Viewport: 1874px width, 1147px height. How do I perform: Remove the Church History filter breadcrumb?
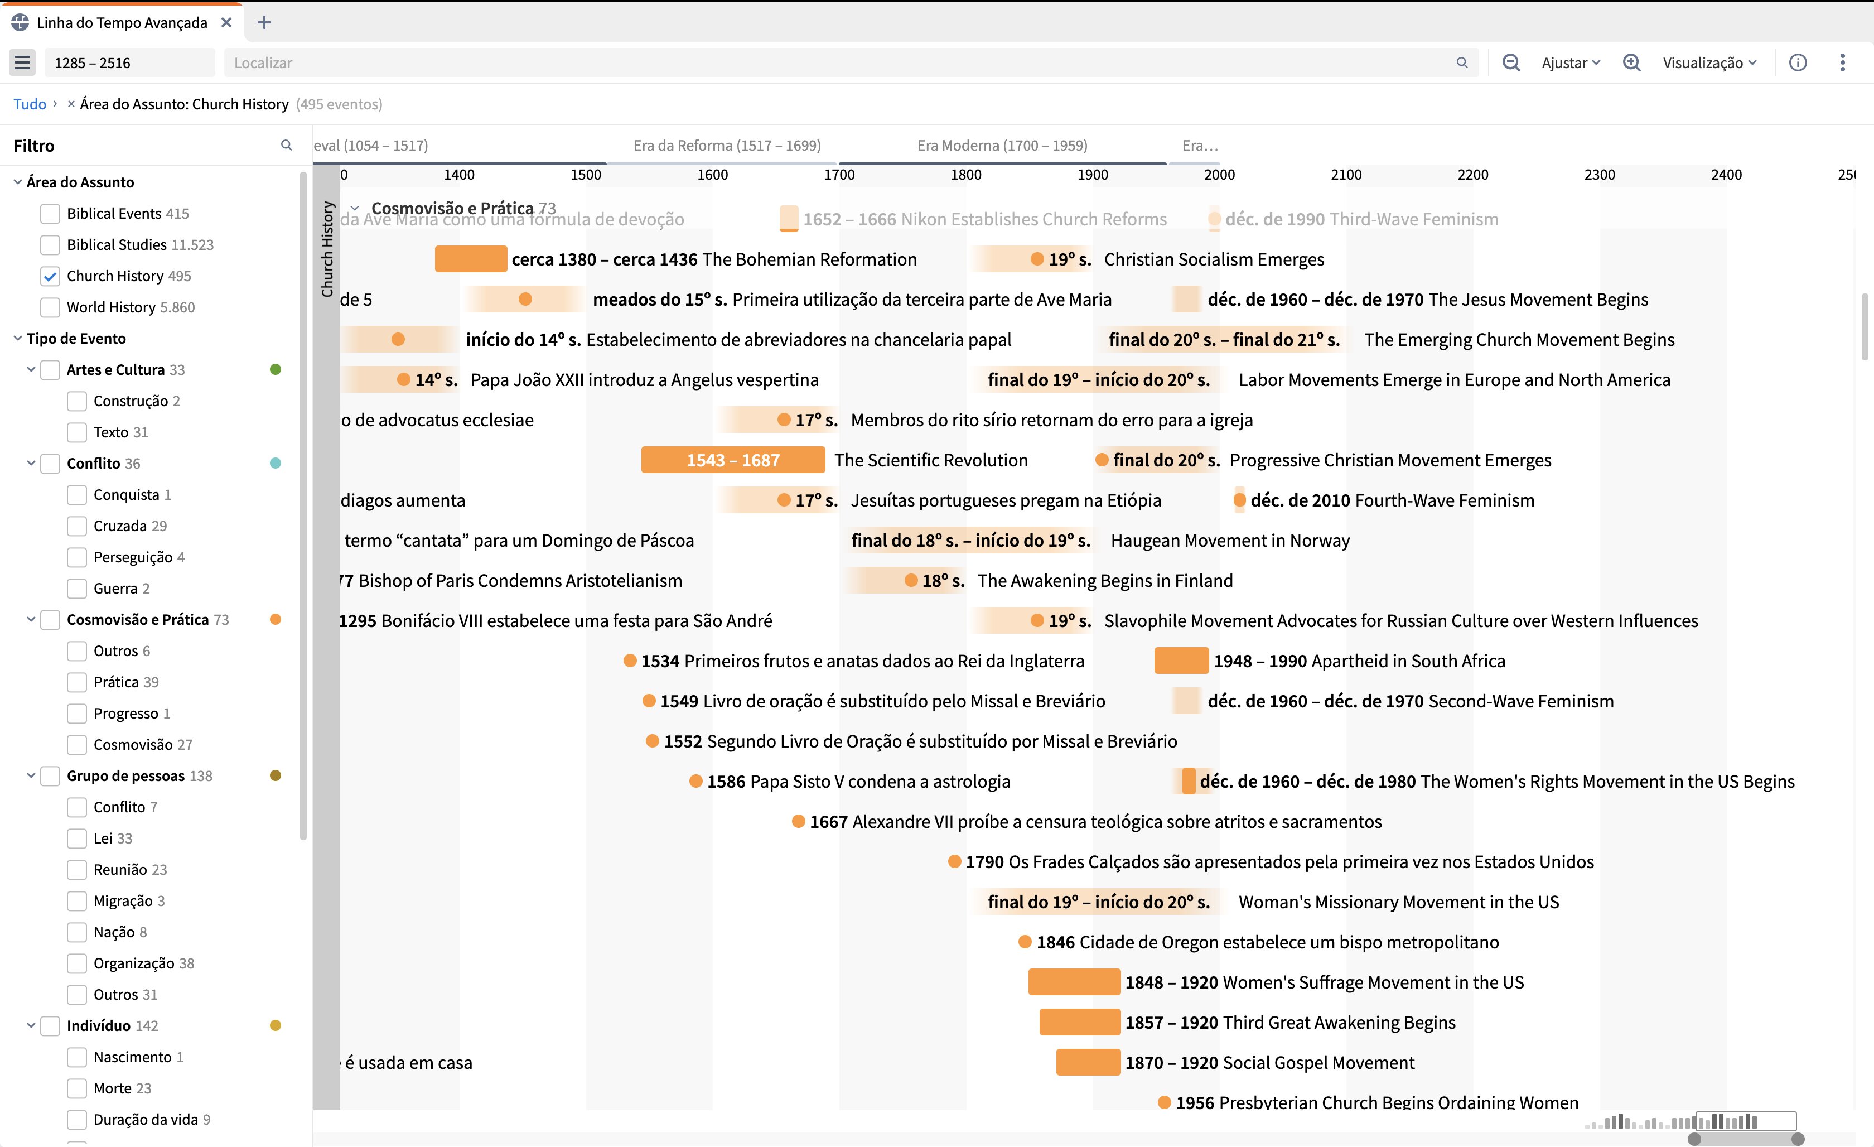(71, 104)
